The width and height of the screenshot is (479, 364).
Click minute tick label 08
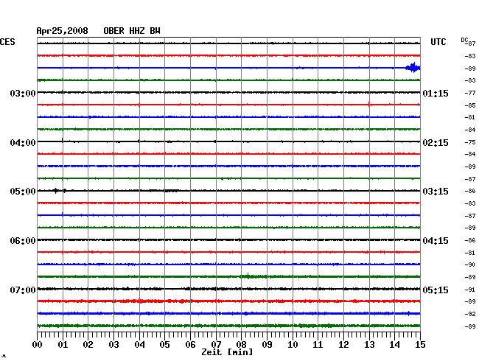241,345
